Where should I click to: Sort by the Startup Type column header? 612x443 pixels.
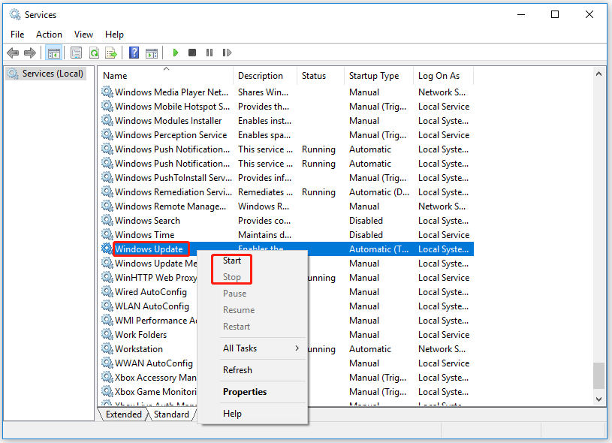click(379, 76)
